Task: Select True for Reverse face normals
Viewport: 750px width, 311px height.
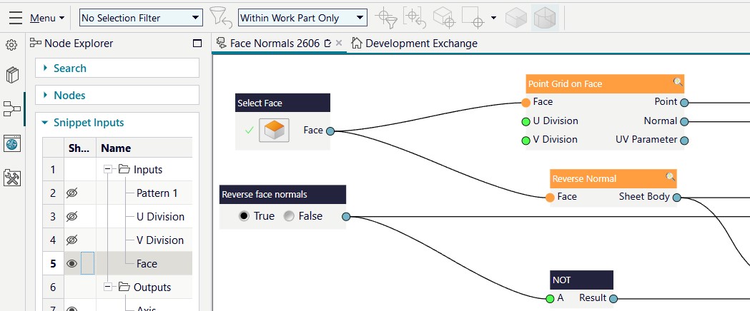Action: [244, 216]
